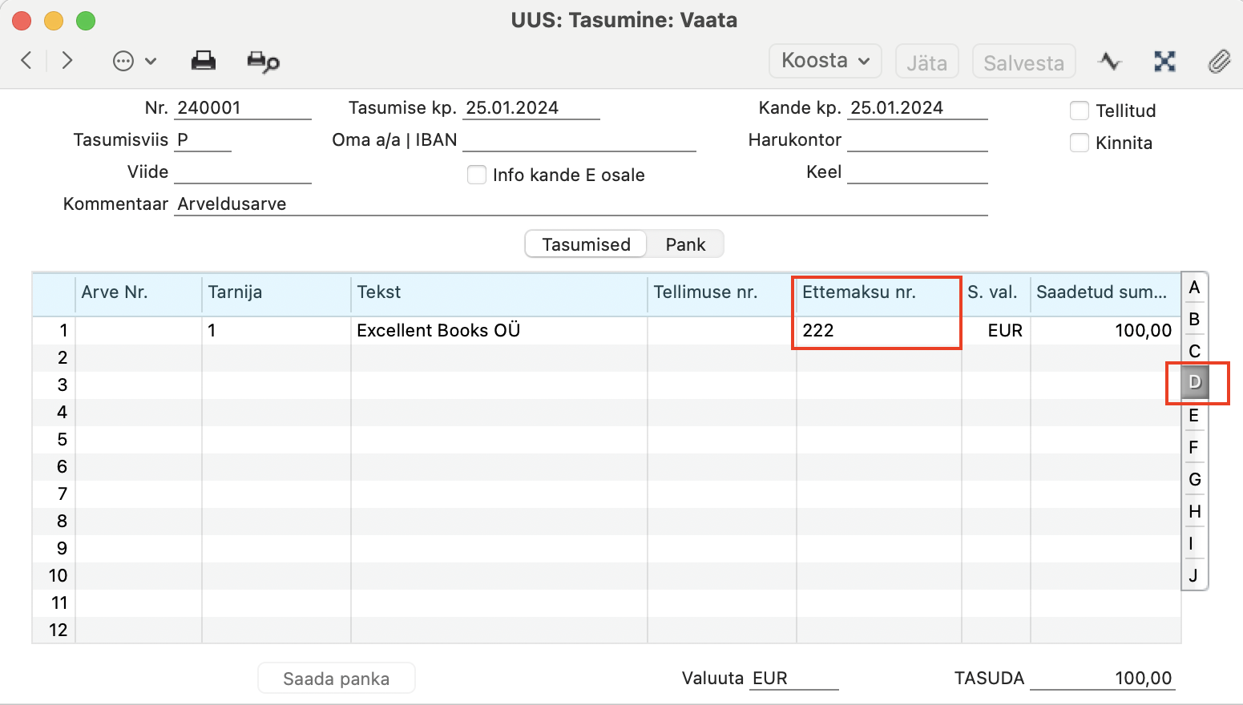Switch to the Pank tab
This screenshot has width=1243, height=705.
tap(685, 244)
